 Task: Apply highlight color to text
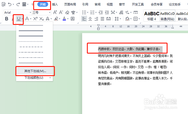56,19
